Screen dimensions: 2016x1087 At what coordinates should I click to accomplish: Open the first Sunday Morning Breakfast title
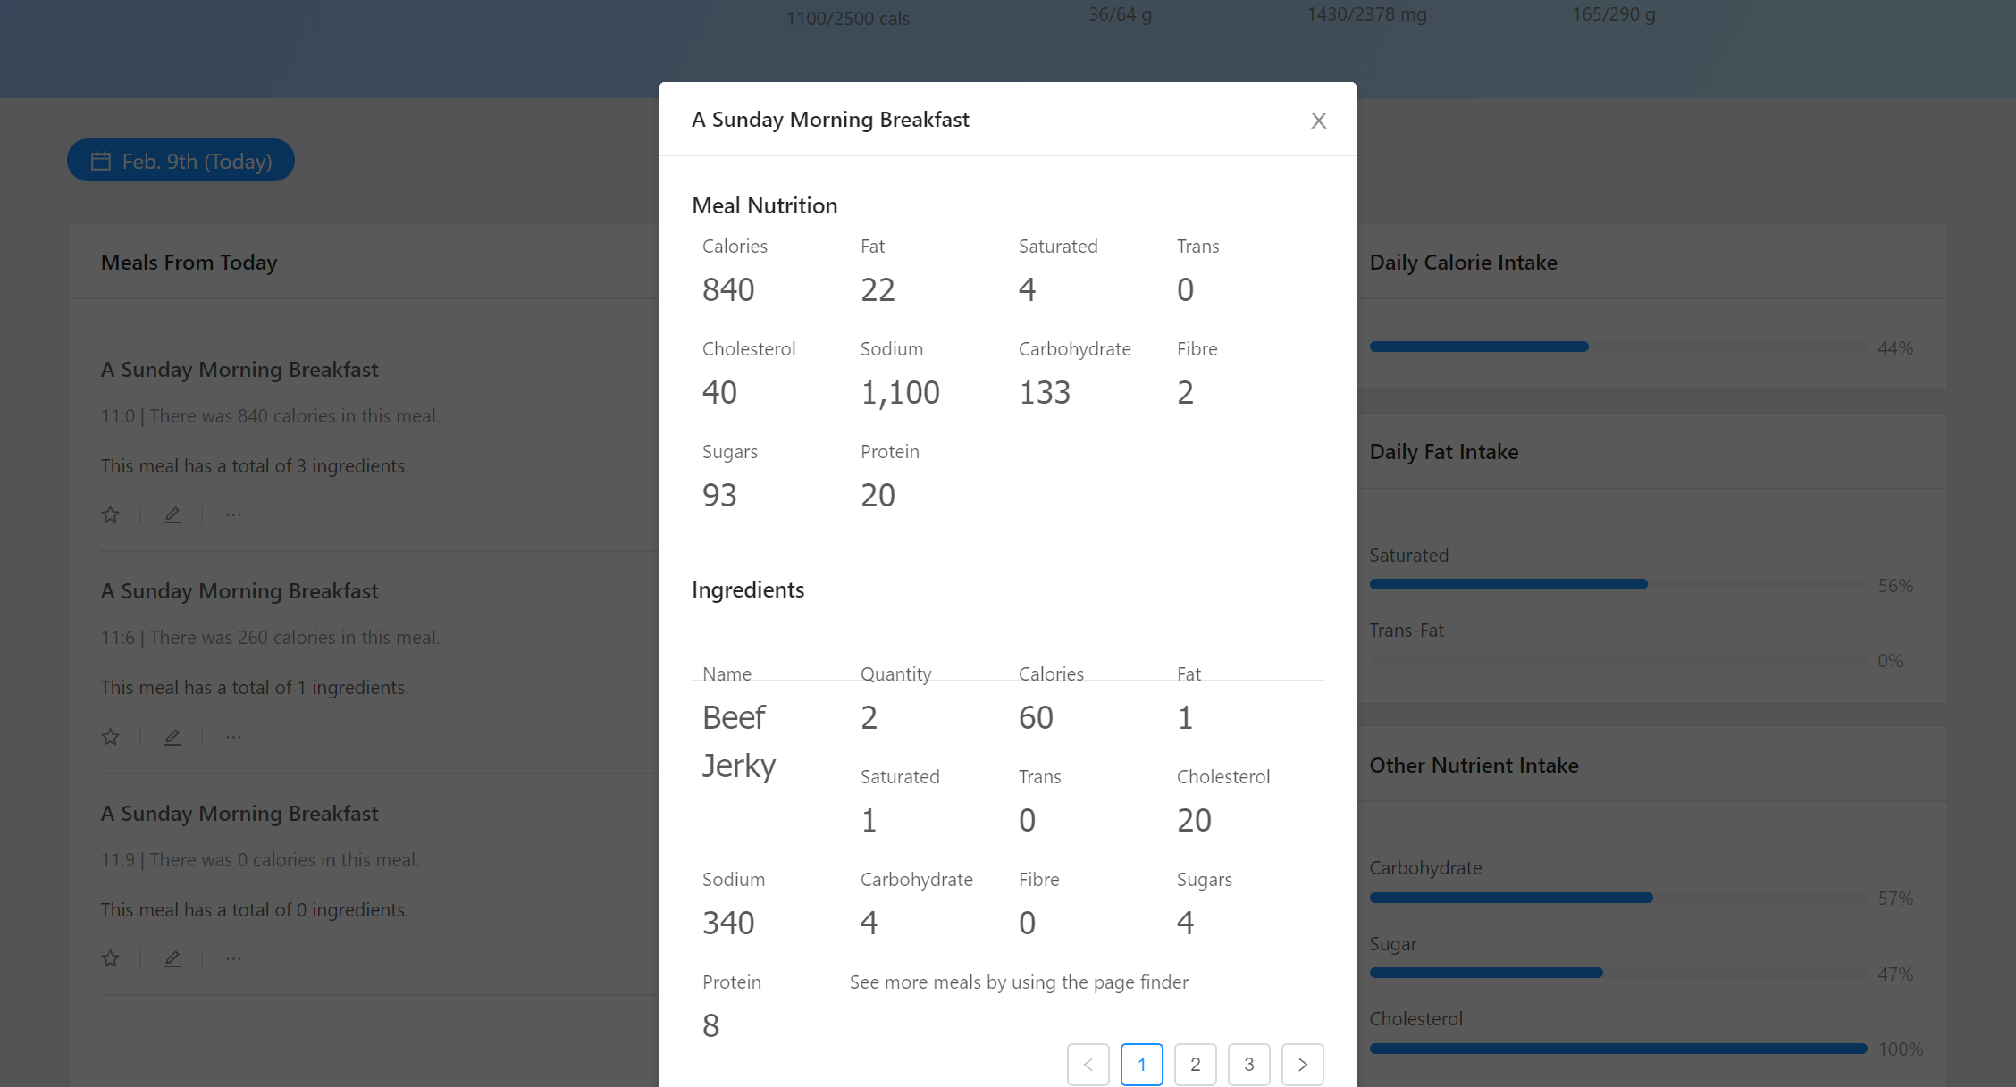click(x=239, y=370)
